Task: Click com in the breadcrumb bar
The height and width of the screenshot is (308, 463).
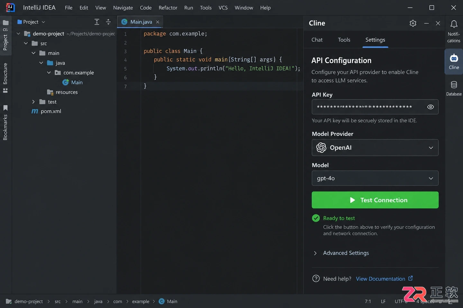Action: tap(118, 301)
